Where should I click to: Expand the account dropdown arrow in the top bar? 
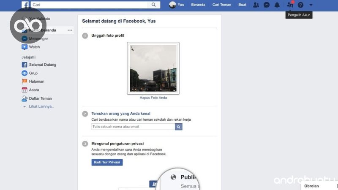click(311, 5)
